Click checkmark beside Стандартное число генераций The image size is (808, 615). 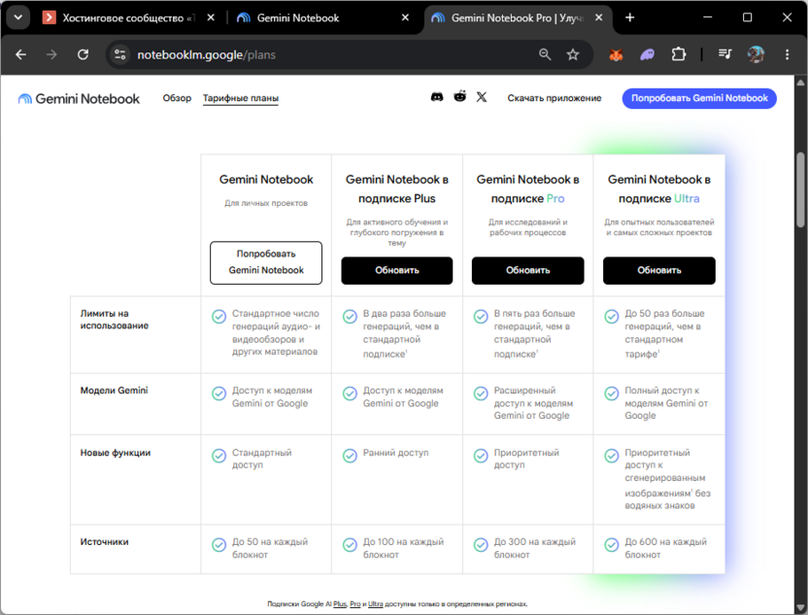point(219,317)
